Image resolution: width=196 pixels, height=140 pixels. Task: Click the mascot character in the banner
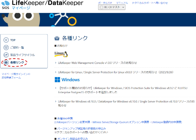click(21, 20)
